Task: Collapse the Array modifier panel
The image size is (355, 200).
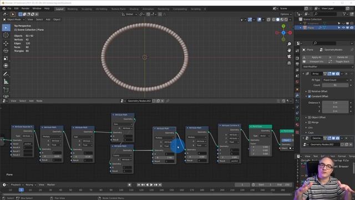Action: [303, 74]
